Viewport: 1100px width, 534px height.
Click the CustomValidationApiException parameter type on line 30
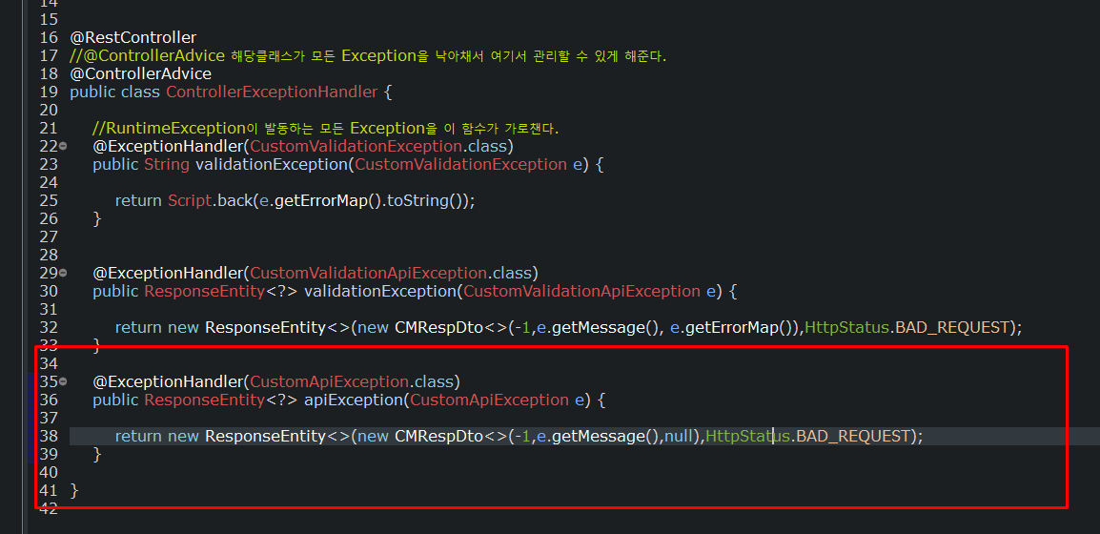point(581,291)
